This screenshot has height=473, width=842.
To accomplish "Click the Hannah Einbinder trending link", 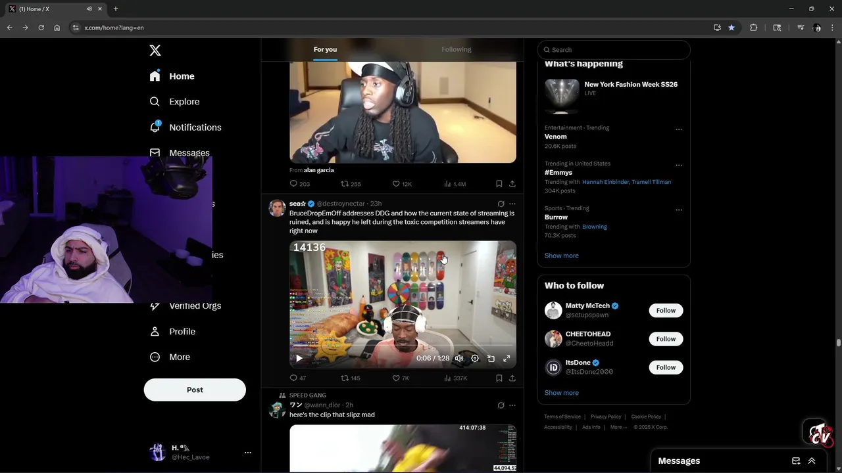I will (605, 182).
